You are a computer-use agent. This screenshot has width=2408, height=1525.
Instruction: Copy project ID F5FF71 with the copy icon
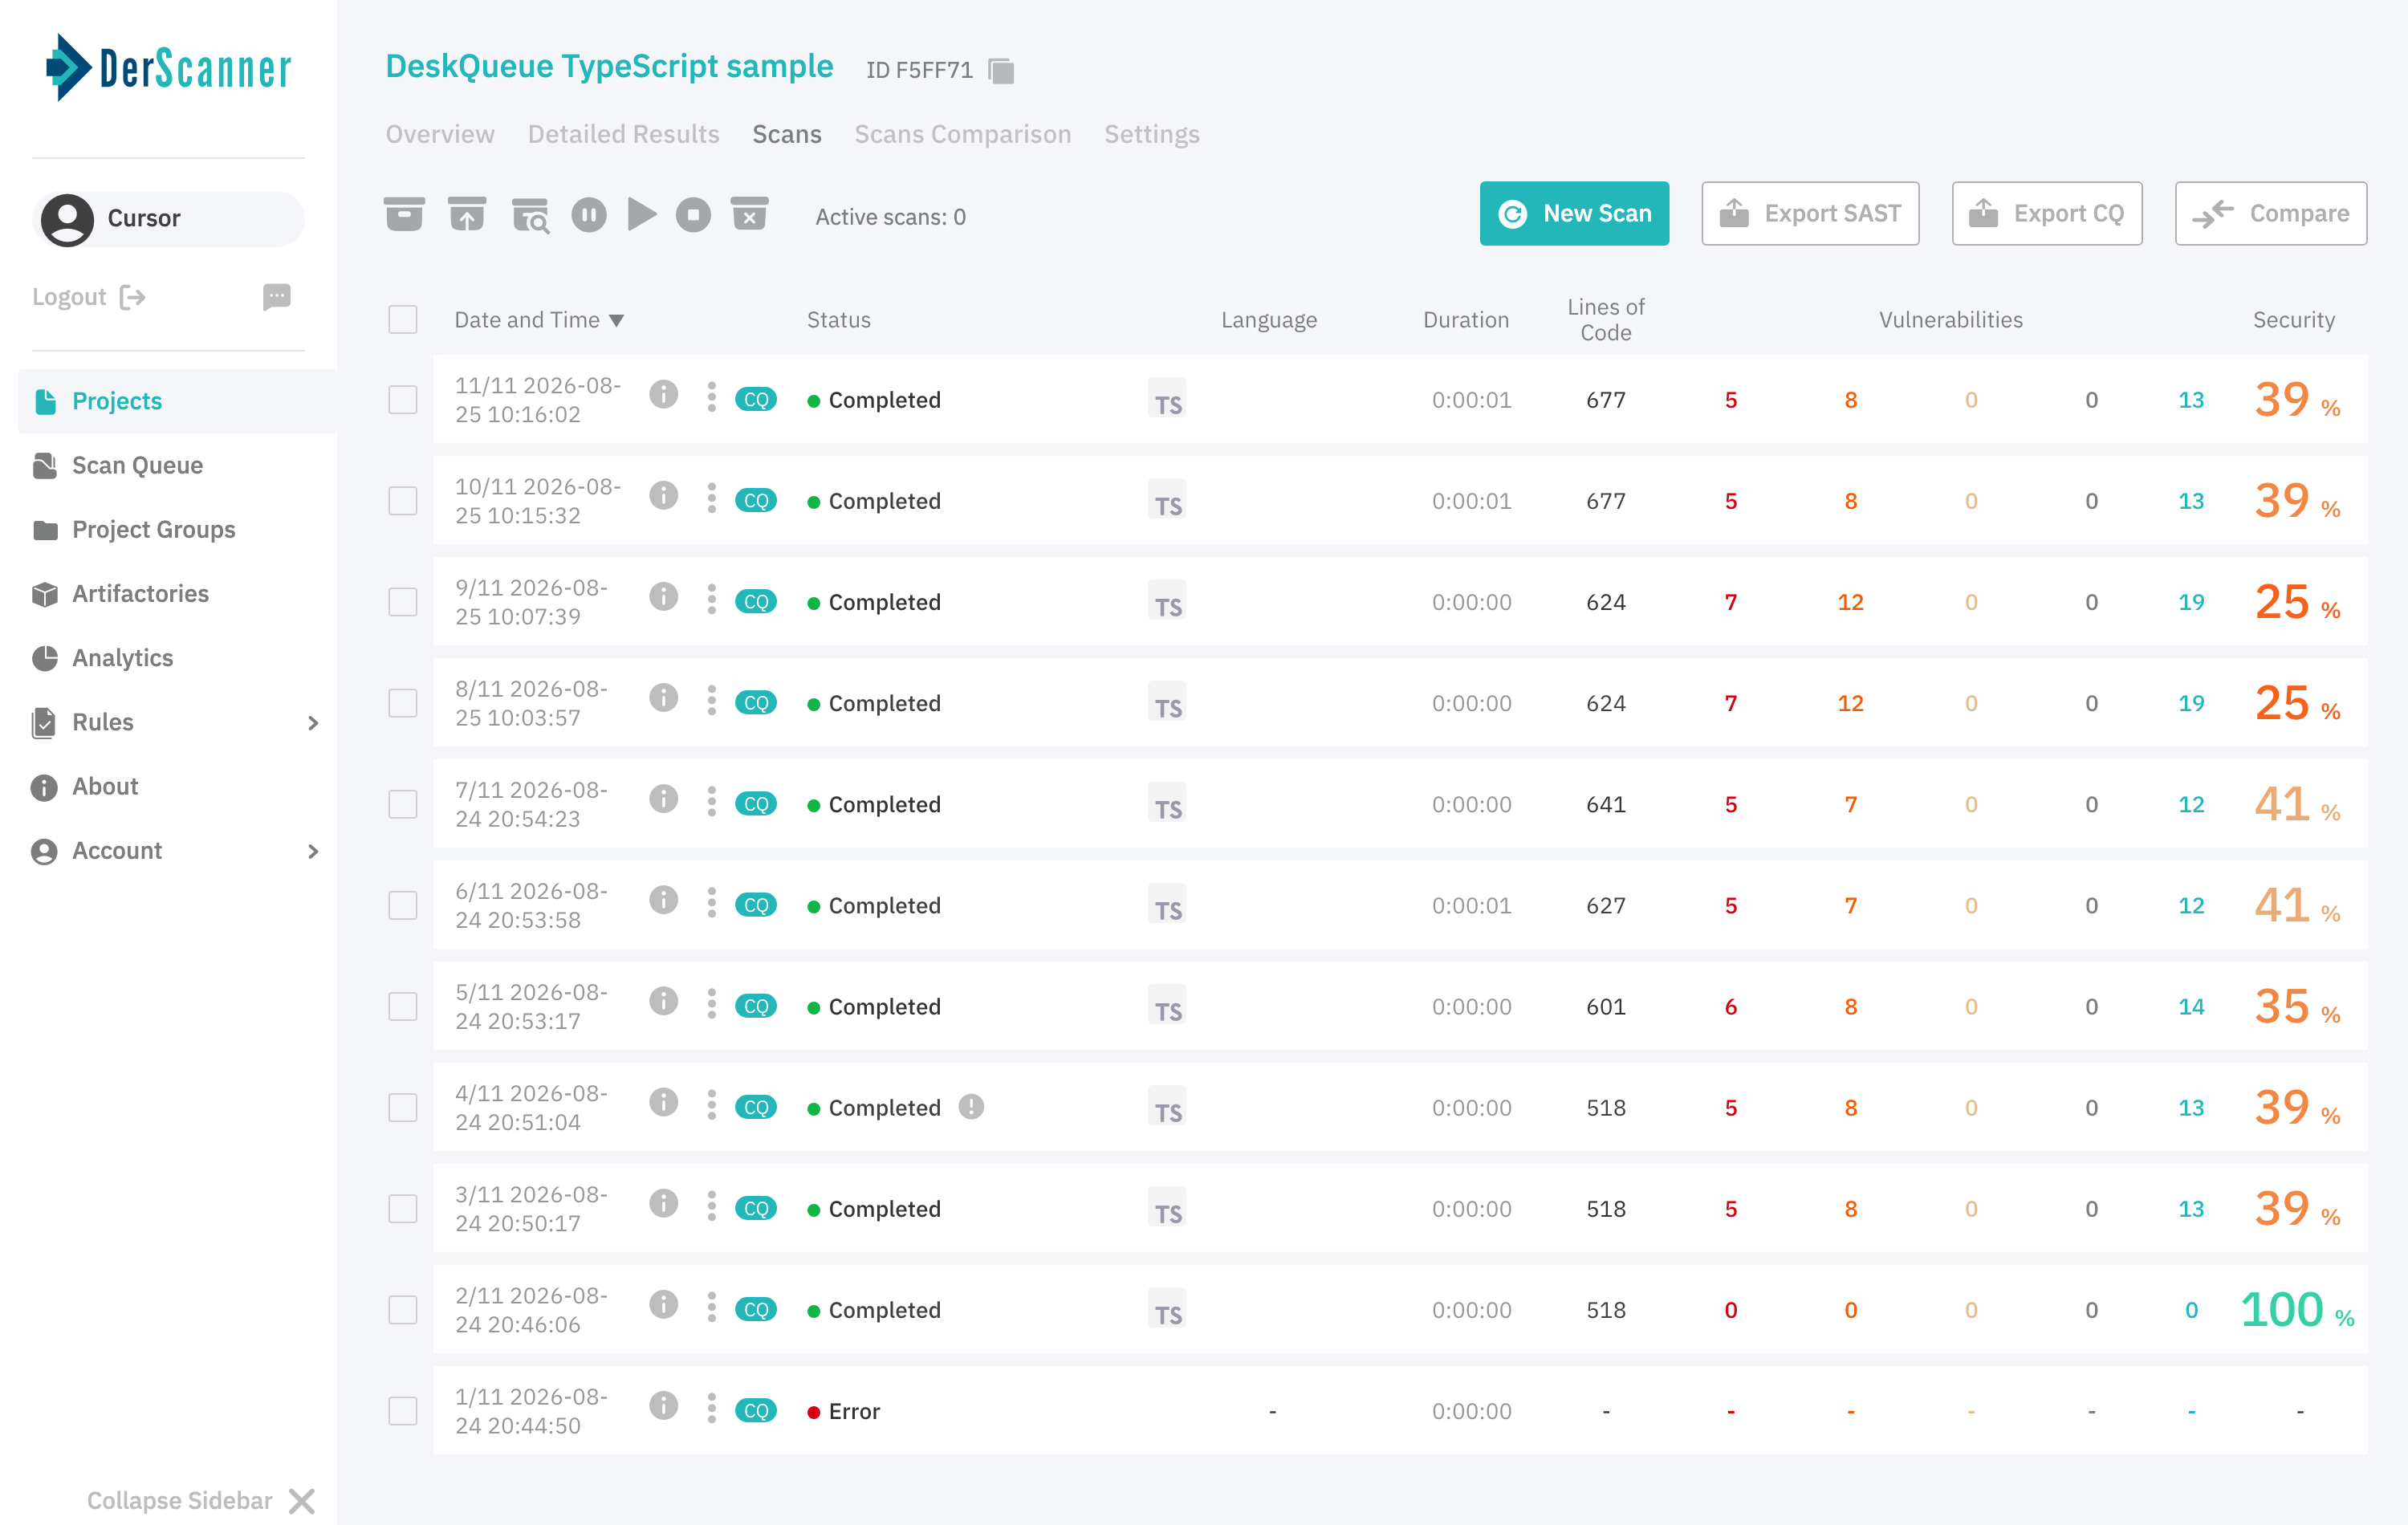click(1001, 71)
